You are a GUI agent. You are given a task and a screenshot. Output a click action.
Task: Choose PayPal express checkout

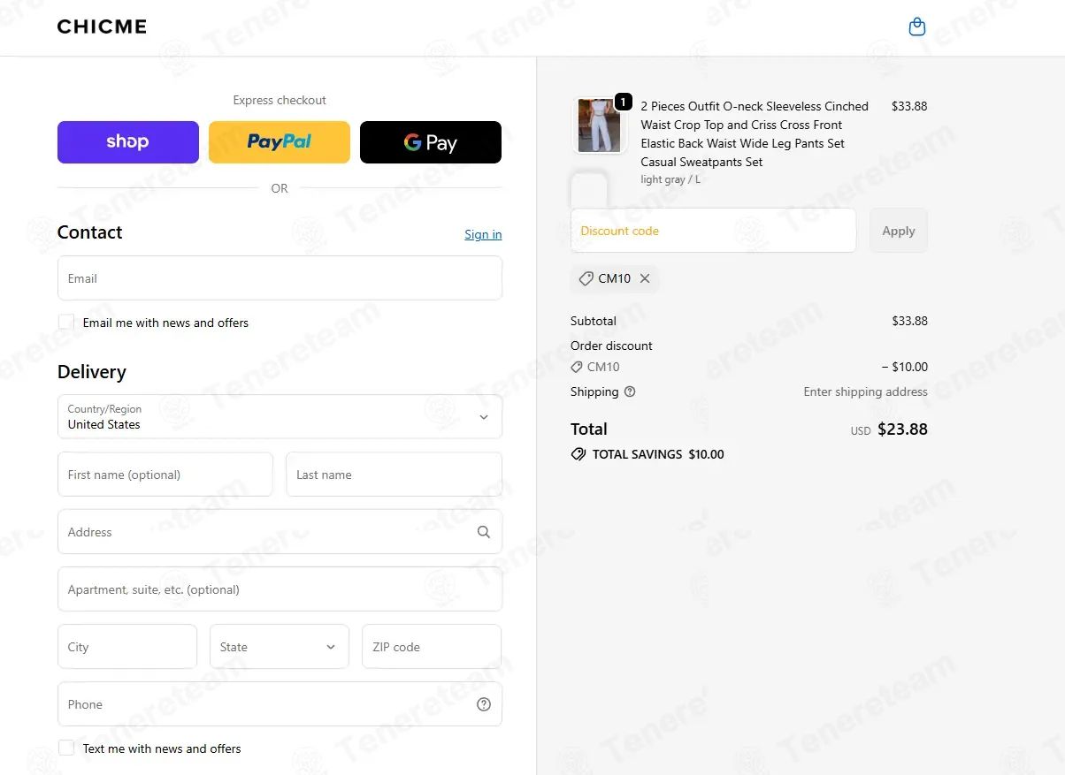[280, 142]
